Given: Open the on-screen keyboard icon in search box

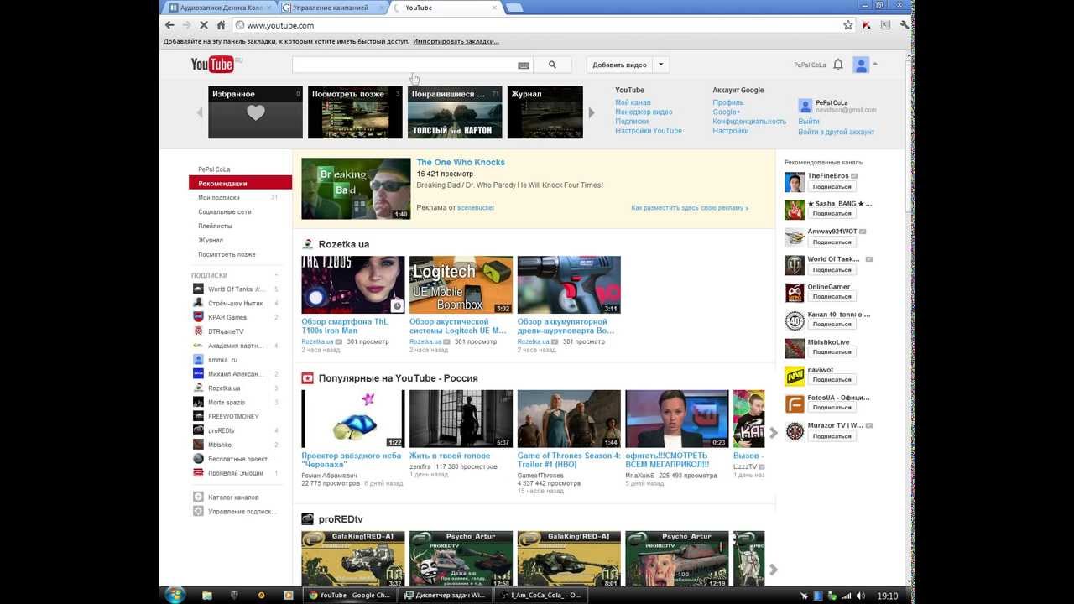Looking at the screenshot, I should pos(524,65).
